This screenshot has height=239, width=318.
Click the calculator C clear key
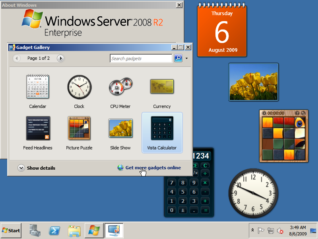205,165
